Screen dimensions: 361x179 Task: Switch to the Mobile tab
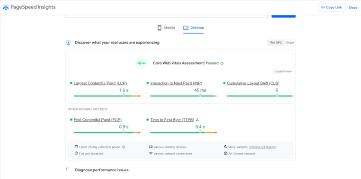(x=166, y=28)
